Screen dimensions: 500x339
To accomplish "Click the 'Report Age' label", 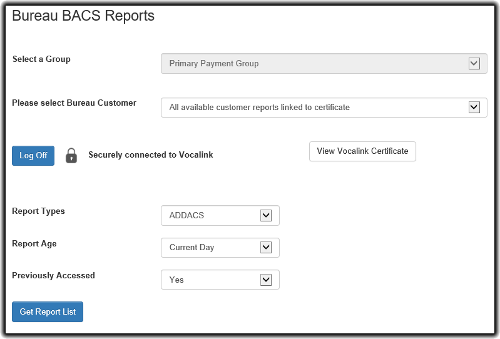I will (x=34, y=244).
